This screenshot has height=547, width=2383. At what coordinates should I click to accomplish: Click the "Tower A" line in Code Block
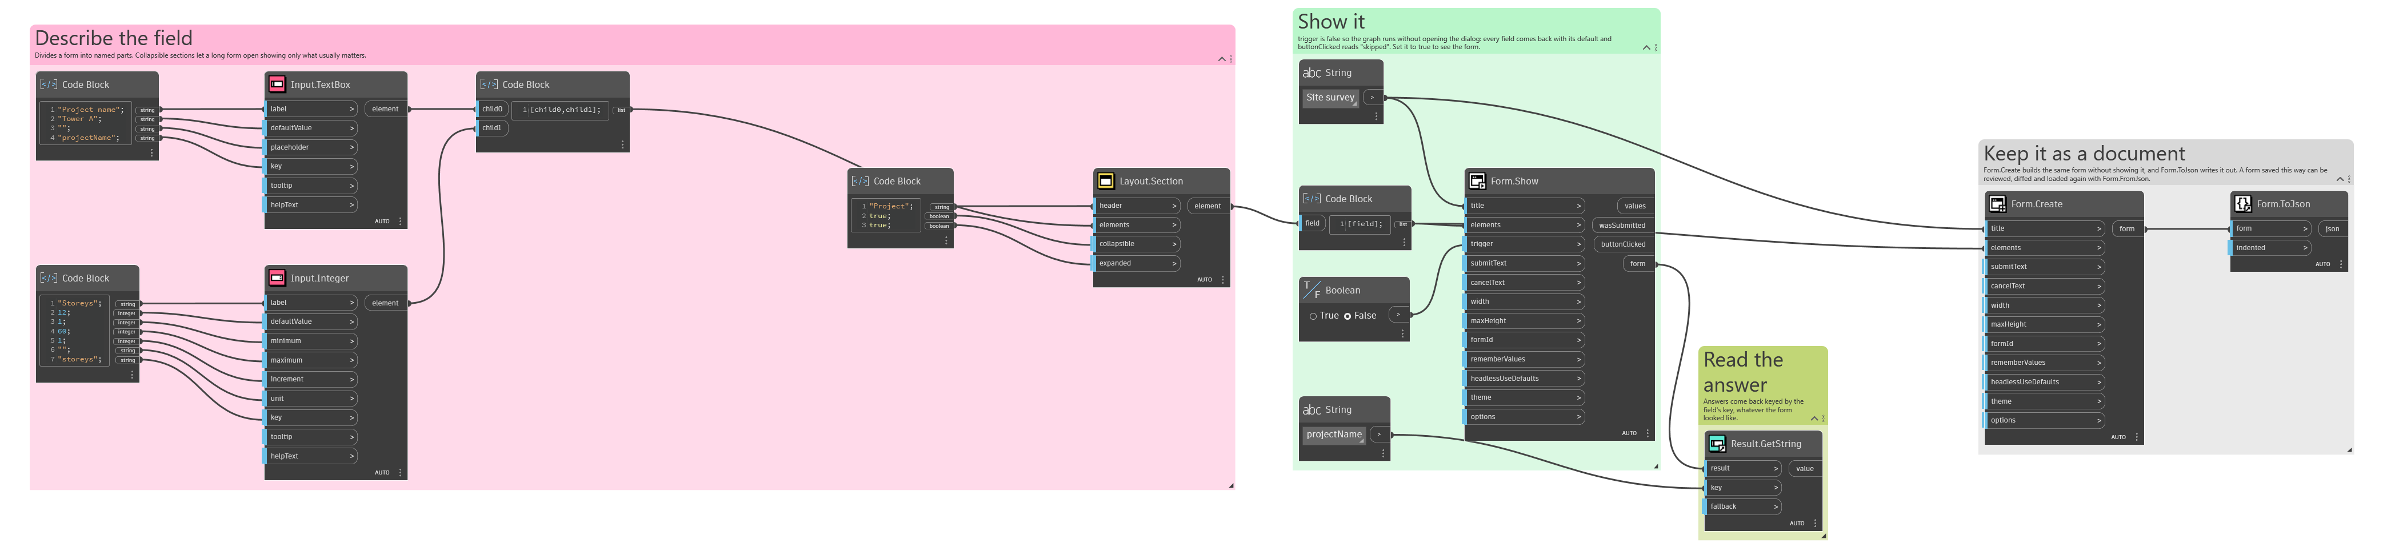(x=81, y=119)
